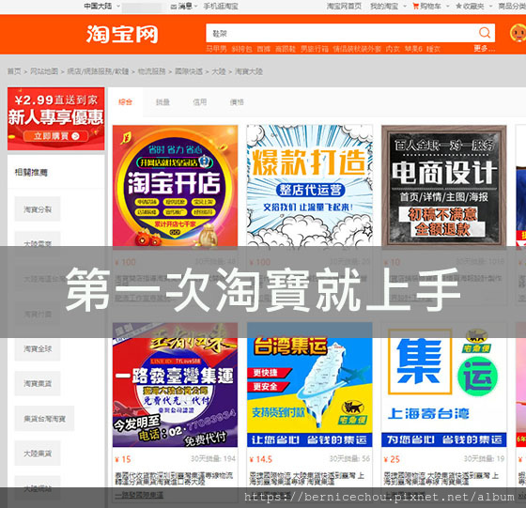Click the 物流服務 breadcrumb
The image size is (526, 508).
tap(151, 71)
